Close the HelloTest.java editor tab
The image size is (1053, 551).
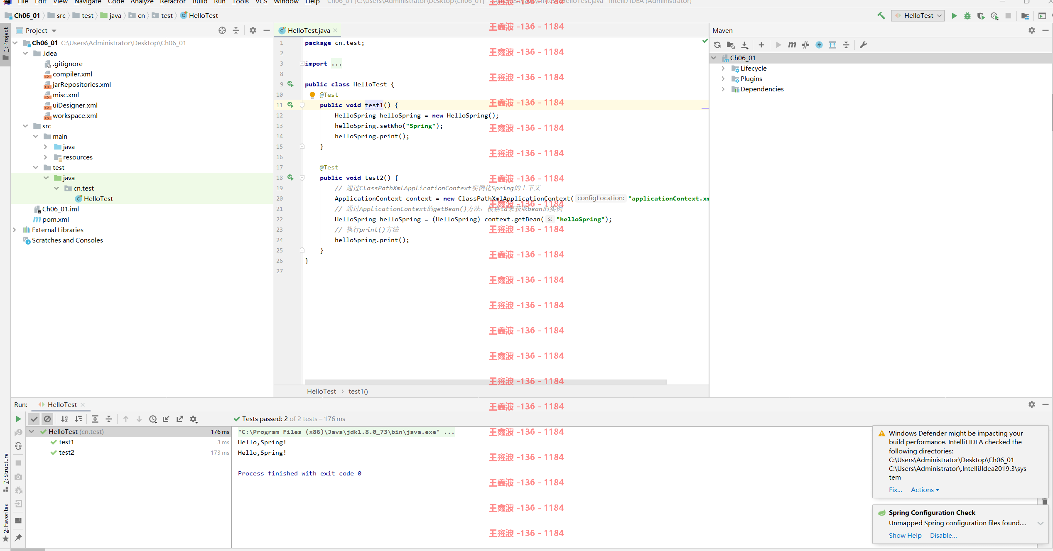(x=335, y=30)
